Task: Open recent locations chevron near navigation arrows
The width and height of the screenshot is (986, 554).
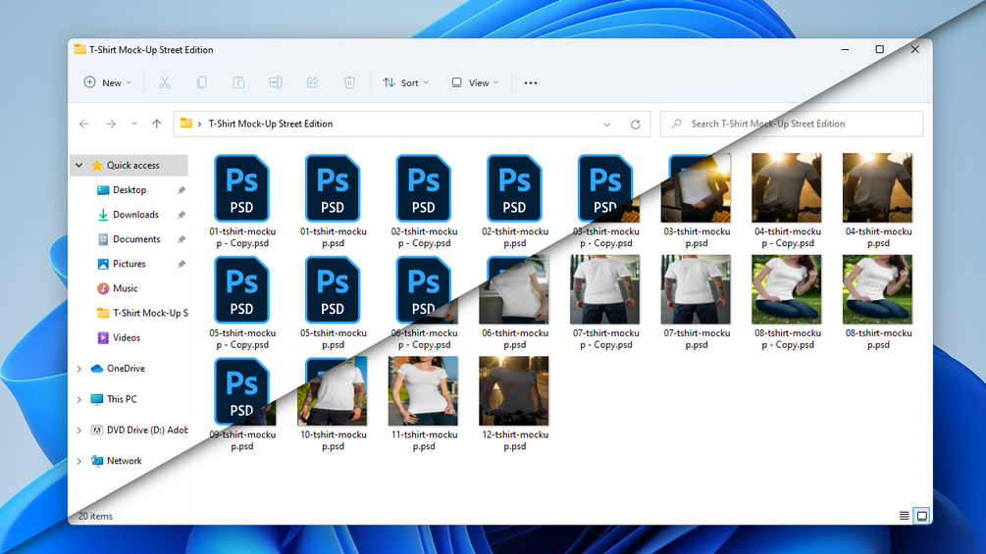Action: click(x=134, y=125)
